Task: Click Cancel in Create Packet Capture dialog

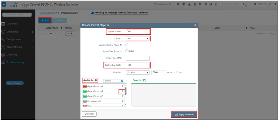Action: pyautogui.click(x=89, y=114)
